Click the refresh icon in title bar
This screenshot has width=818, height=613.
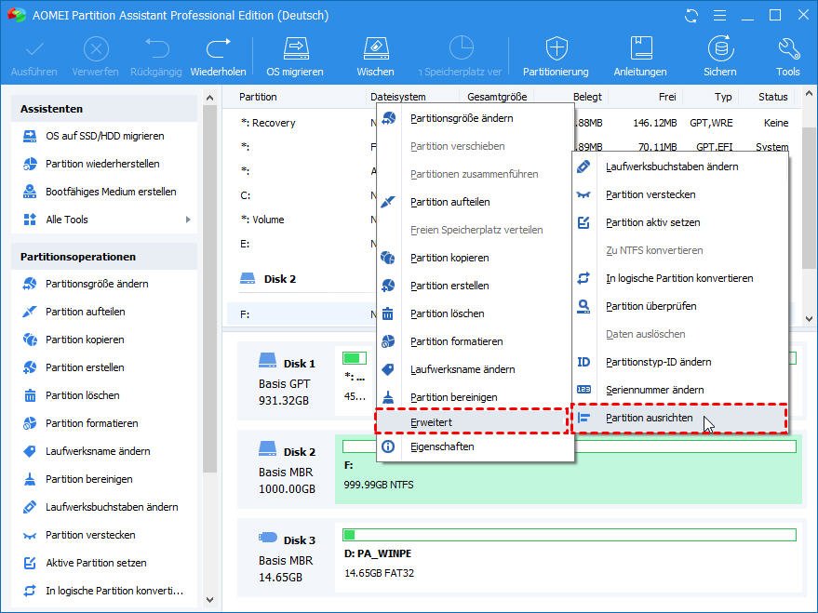coord(691,16)
